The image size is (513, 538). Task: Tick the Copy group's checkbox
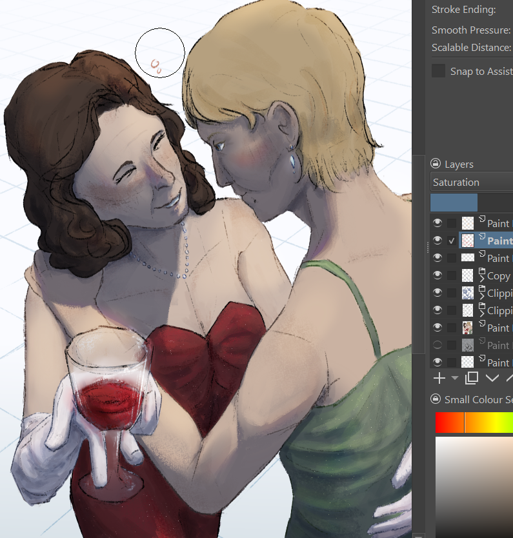tap(452, 275)
